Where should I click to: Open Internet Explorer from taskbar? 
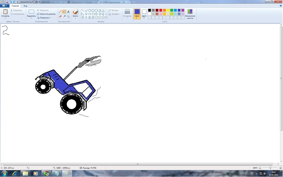click(15, 174)
